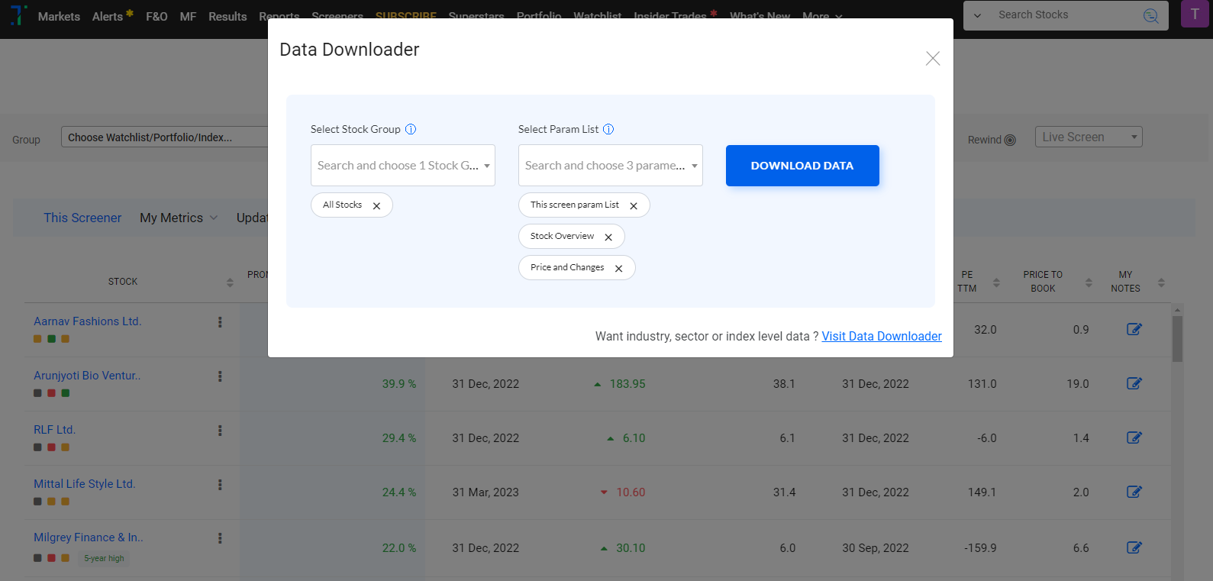Click the 39.9 % value for Arunjyoti
This screenshot has height=581, width=1213.
(x=399, y=384)
